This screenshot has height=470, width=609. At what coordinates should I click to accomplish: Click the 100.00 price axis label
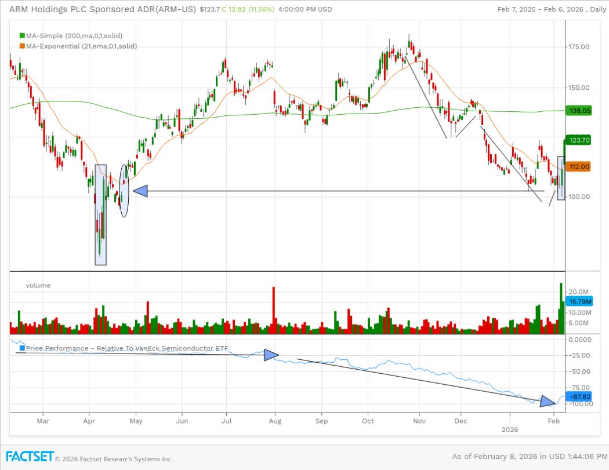pyautogui.click(x=579, y=197)
